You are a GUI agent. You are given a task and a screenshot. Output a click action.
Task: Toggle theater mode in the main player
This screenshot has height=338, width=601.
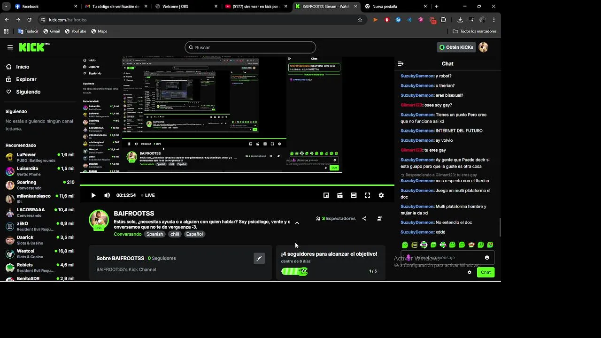(354, 195)
